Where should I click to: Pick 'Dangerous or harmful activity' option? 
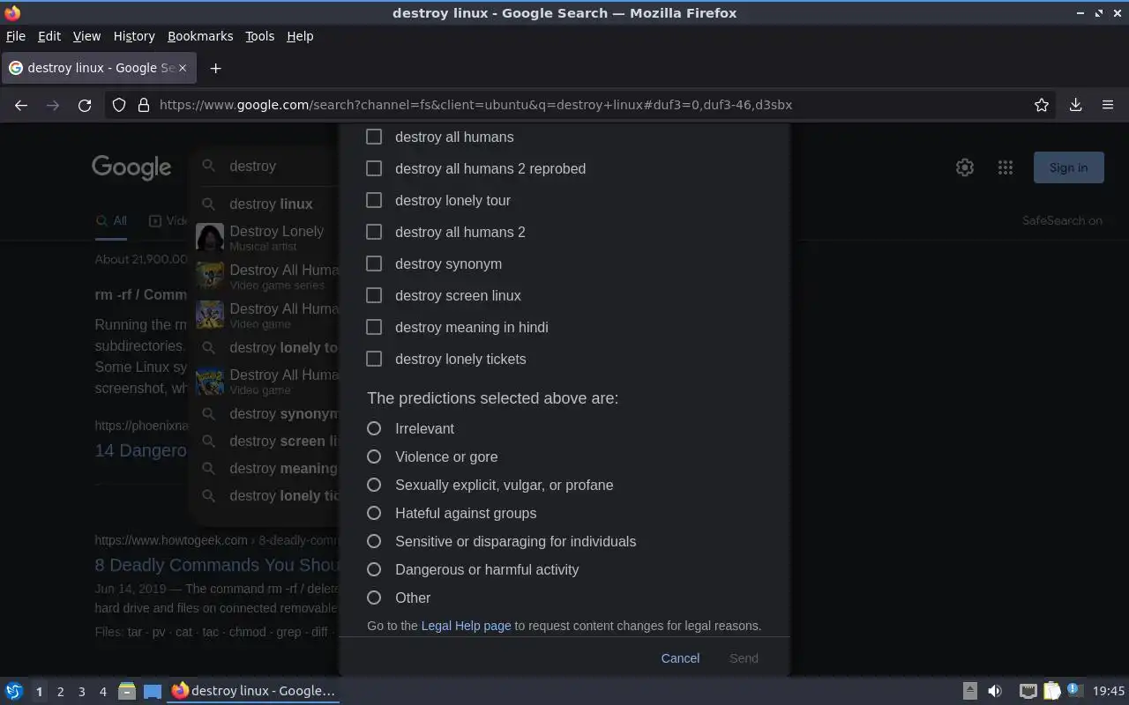point(374,569)
